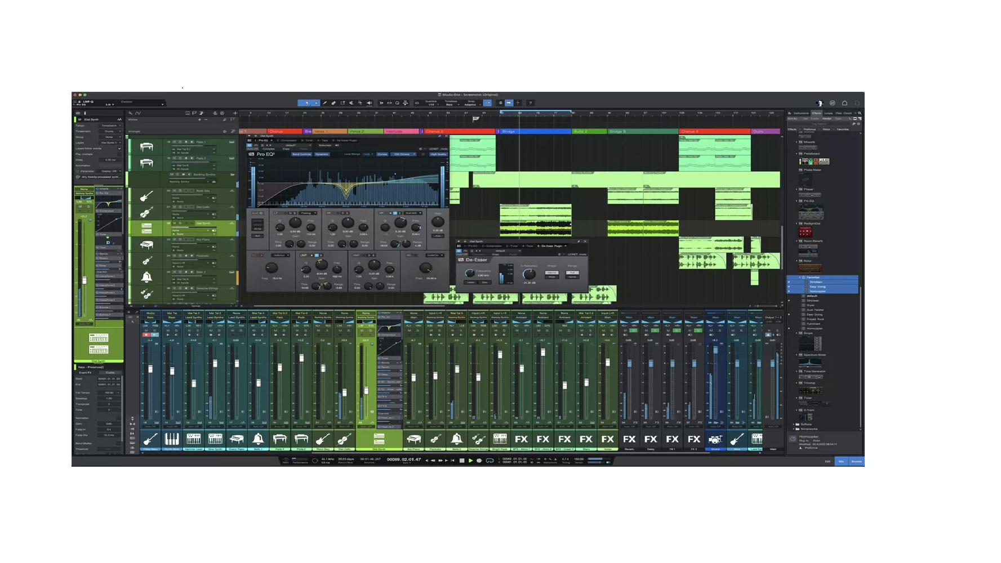Screen dimensions: 1001x563
Task: Click High Quality button in Pro EQ
Action: pos(438,154)
